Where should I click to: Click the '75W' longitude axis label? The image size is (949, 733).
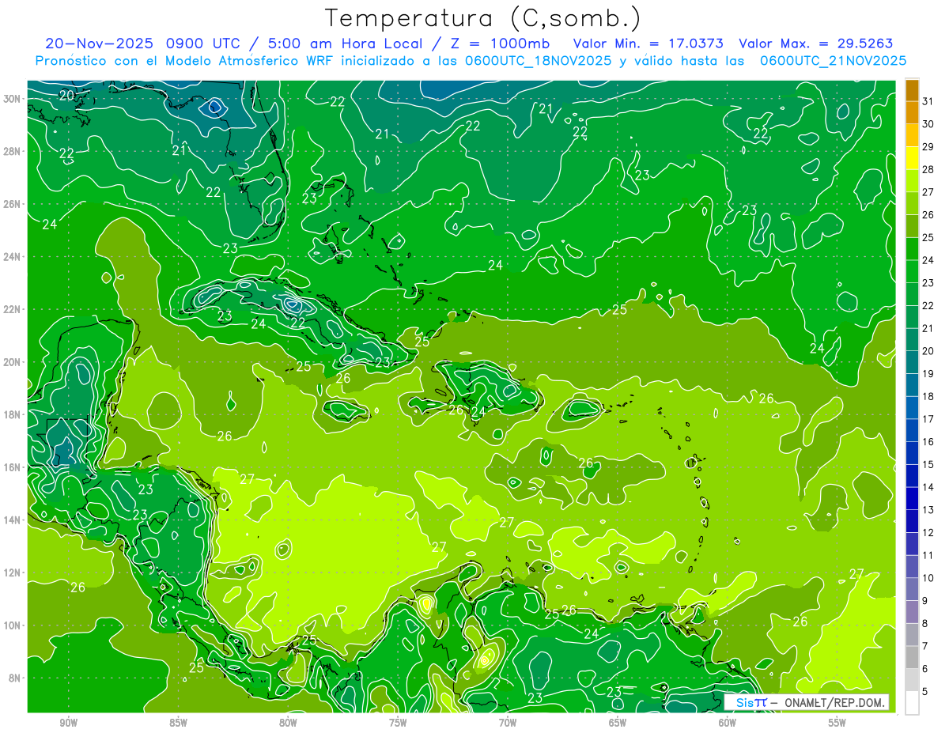point(398,723)
